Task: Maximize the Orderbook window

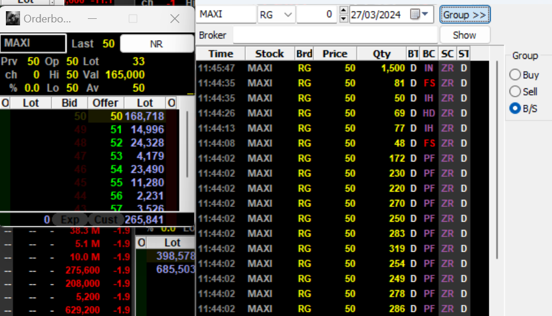Action: 133,19
